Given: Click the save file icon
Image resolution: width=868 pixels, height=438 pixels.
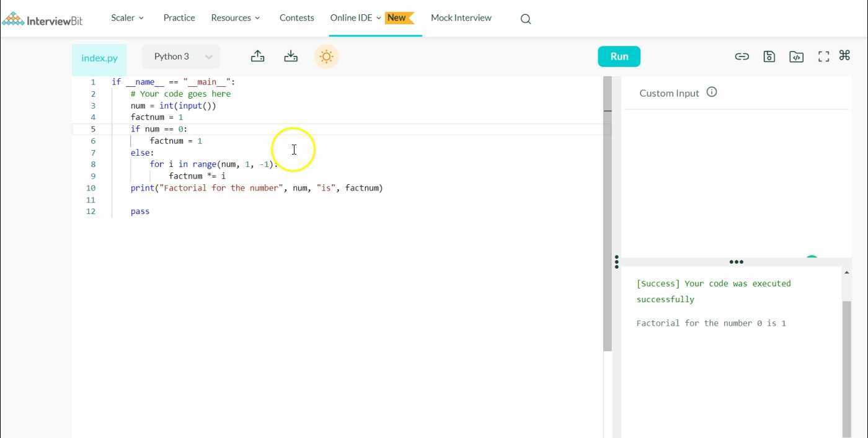Looking at the screenshot, I should point(769,56).
